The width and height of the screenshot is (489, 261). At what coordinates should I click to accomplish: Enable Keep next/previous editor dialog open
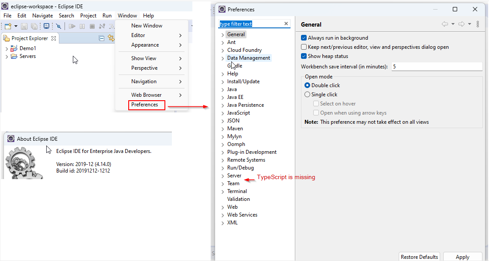304,47
